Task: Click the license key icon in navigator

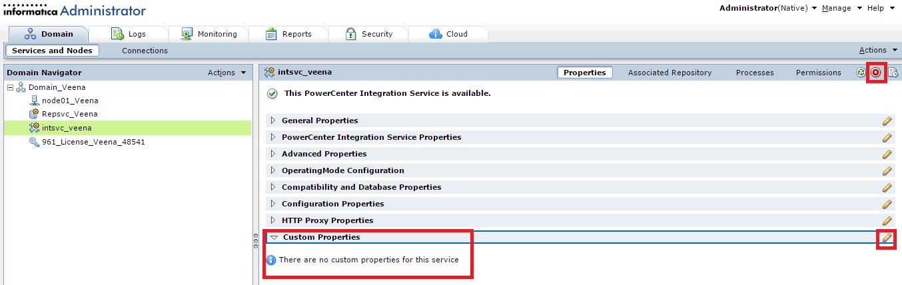Action: (x=35, y=142)
